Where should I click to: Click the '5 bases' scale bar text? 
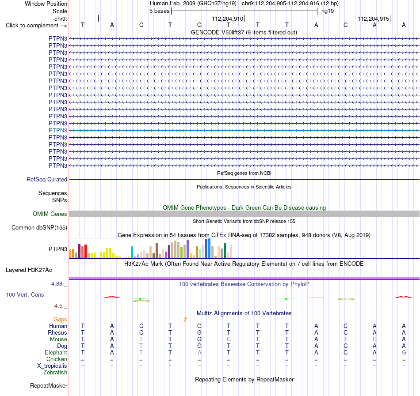pos(159,11)
